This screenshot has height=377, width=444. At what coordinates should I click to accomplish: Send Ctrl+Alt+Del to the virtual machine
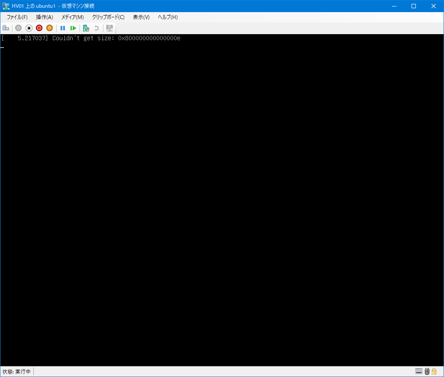click(x=6, y=28)
